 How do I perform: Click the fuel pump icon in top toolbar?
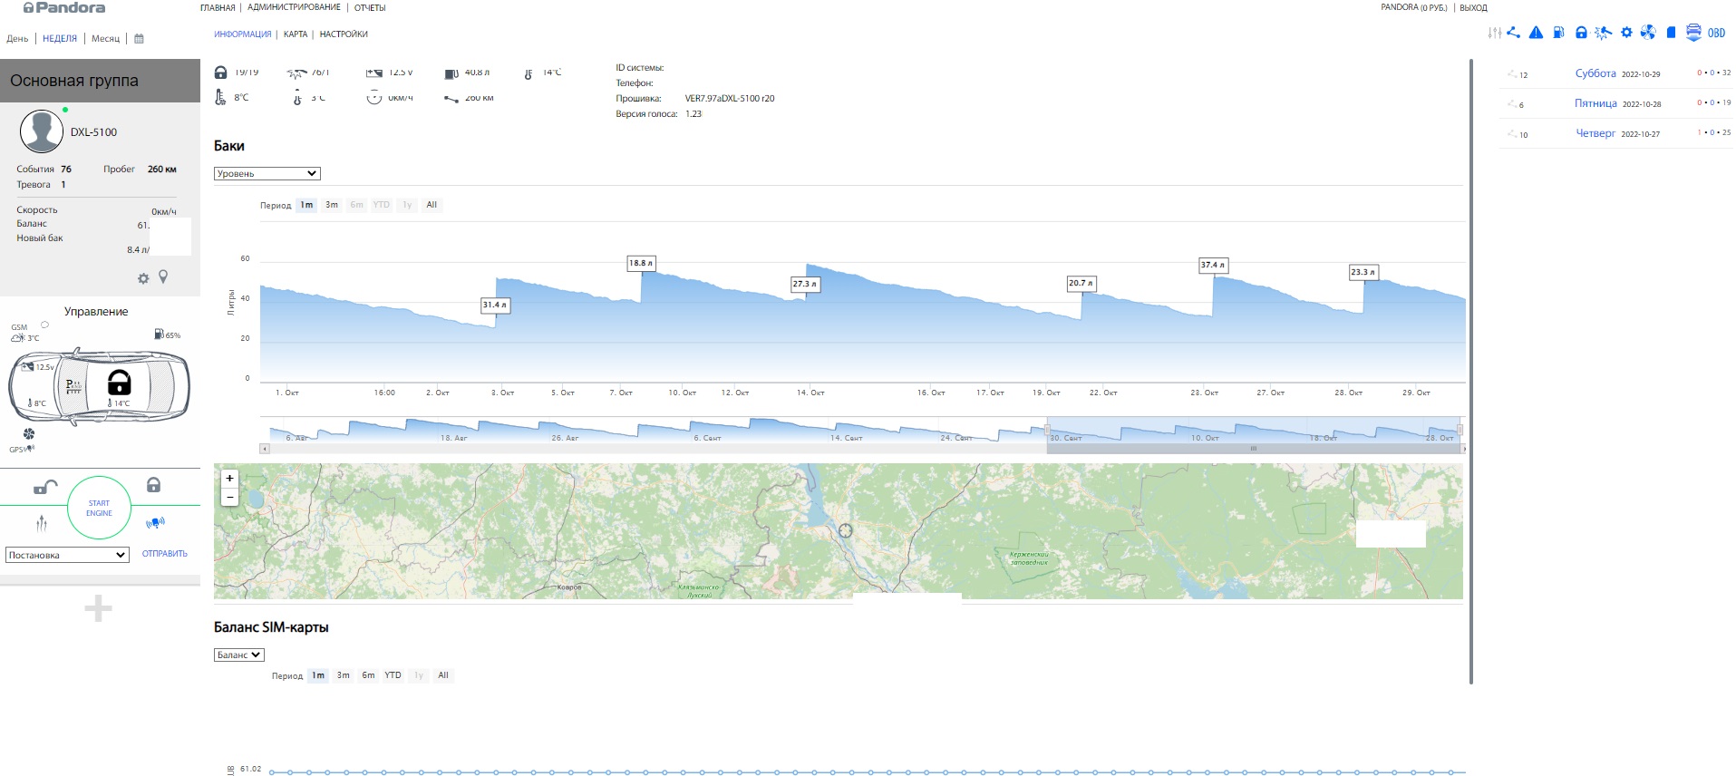coord(1558,33)
